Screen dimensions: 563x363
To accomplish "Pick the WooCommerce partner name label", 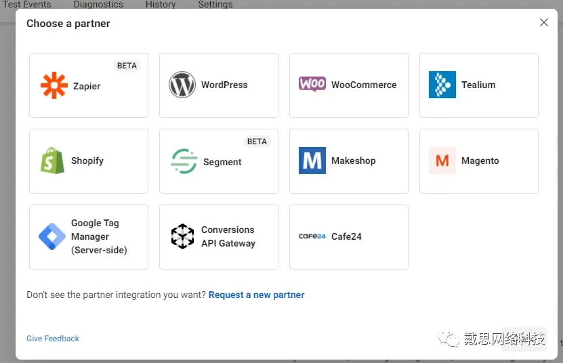I will pos(364,85).
